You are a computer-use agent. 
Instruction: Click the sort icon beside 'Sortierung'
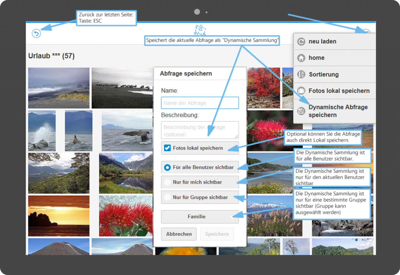[301, 74]
